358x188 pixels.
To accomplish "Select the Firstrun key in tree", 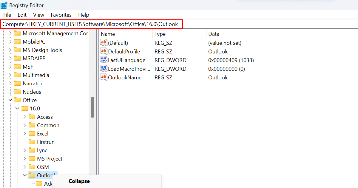I will tap(46, 142).
